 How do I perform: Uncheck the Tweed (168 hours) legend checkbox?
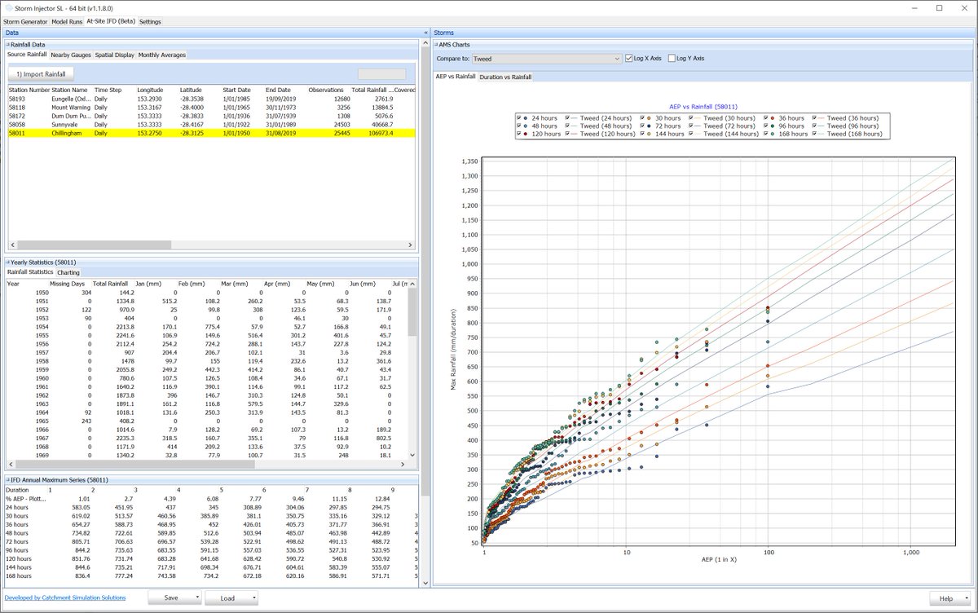pos(816,134)
